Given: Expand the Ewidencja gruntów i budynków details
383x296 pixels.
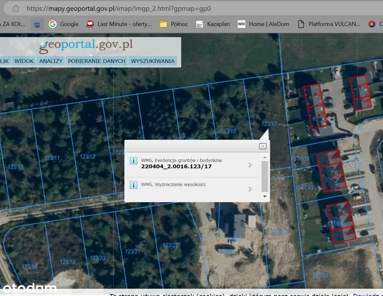Looking at the screenshot, I should point(250,165).
